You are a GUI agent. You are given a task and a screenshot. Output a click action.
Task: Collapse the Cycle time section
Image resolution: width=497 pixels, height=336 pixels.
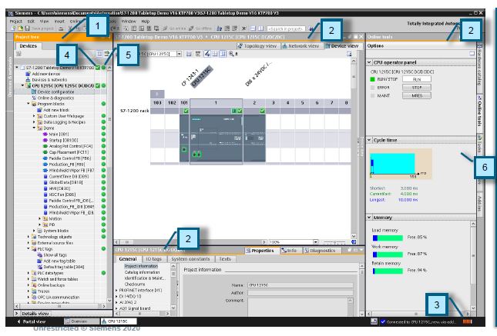point(369,140)
